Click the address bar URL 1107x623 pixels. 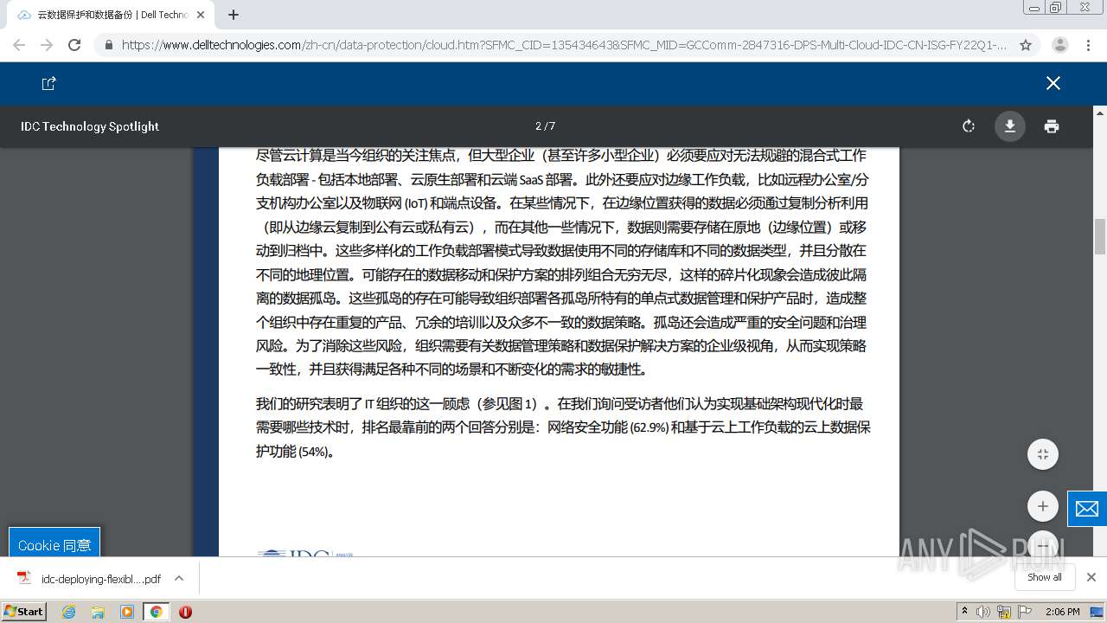coord(564,45)
